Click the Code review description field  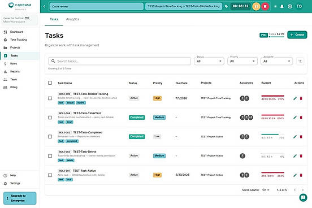click(97, 6)
